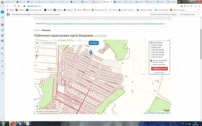Open history clock icon in sidebar

point(2,66)
